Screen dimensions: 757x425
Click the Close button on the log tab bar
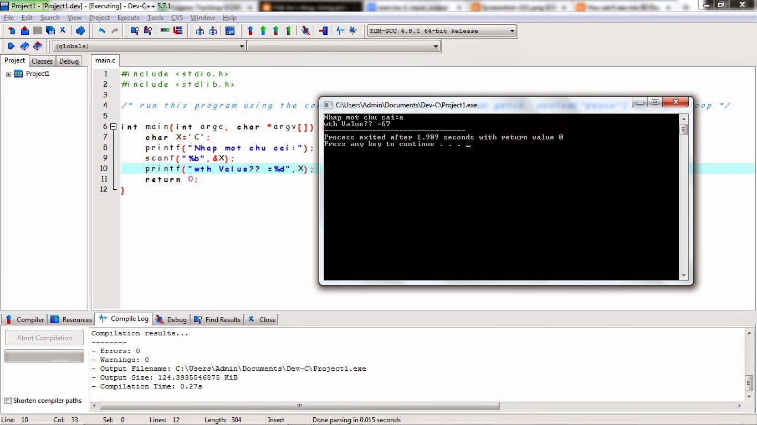click(261, 319)
